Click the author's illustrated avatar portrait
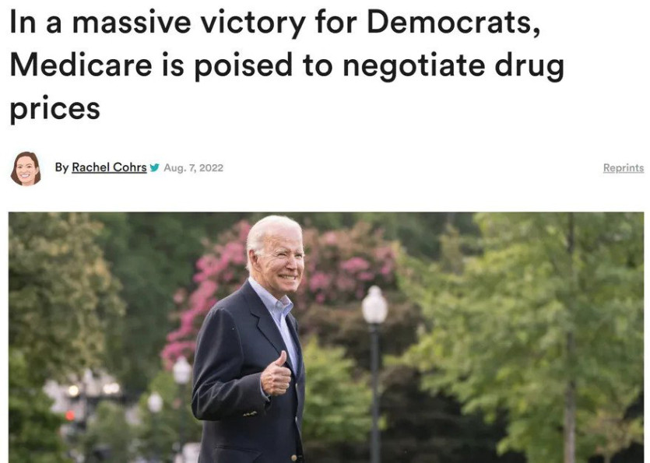The height and width of the screenshot is (463, 650). (26, 168)
